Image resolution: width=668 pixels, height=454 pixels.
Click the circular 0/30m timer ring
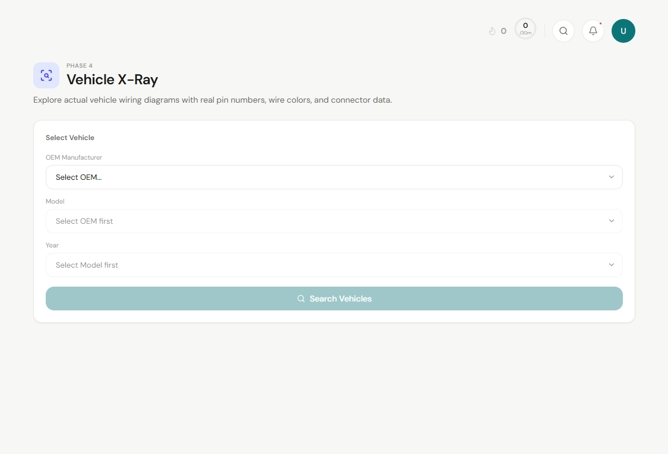tap(525, 29)
